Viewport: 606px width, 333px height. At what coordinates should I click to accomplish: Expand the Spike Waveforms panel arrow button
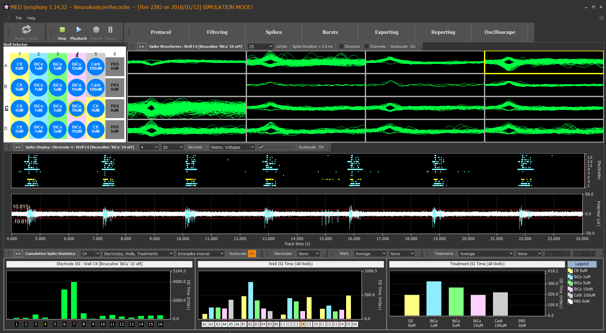click(141, 46)
